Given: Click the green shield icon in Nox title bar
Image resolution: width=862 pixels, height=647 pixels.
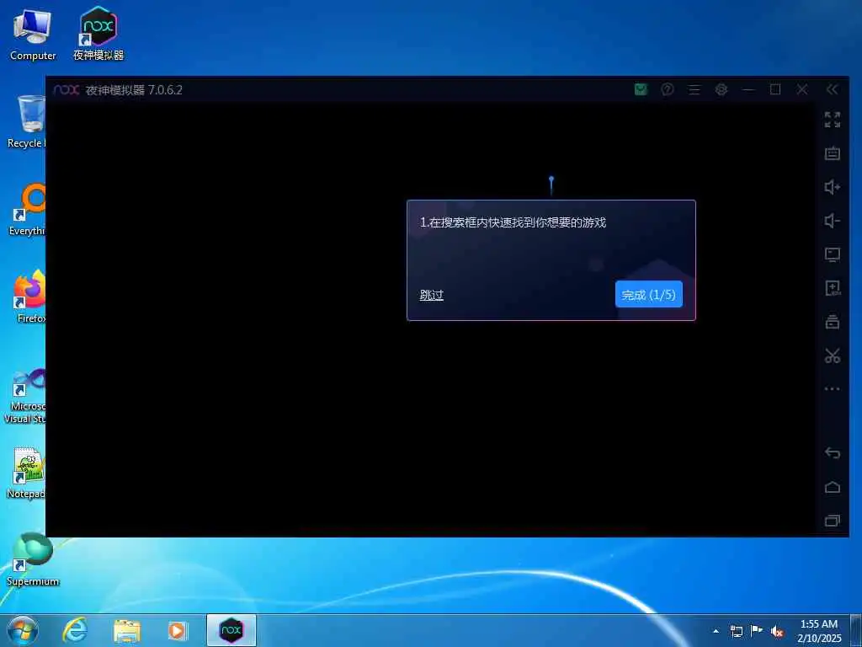Looking at the screenshot, I should (x=641, y=89).
